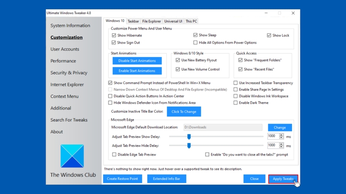Open the This PC tab
The width and height of the screenshot is (346, 194).
(191, 21)
